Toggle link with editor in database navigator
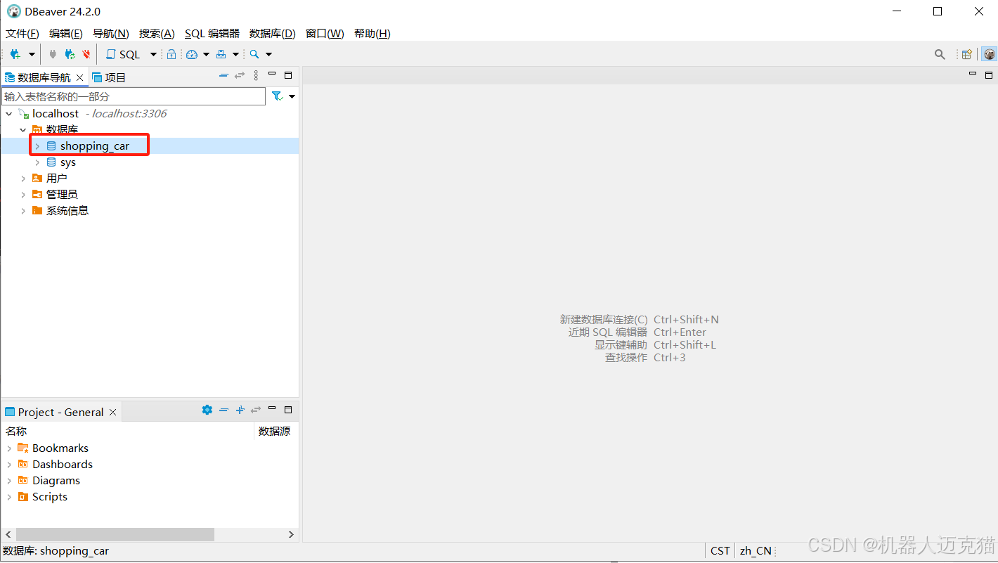998x563 pixels. (240, 75)
